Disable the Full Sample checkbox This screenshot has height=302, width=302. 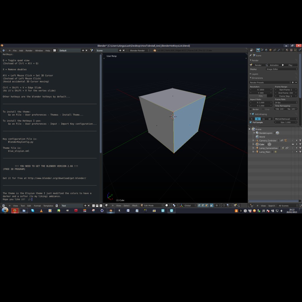pyautogui.click(x=251, y=122)
